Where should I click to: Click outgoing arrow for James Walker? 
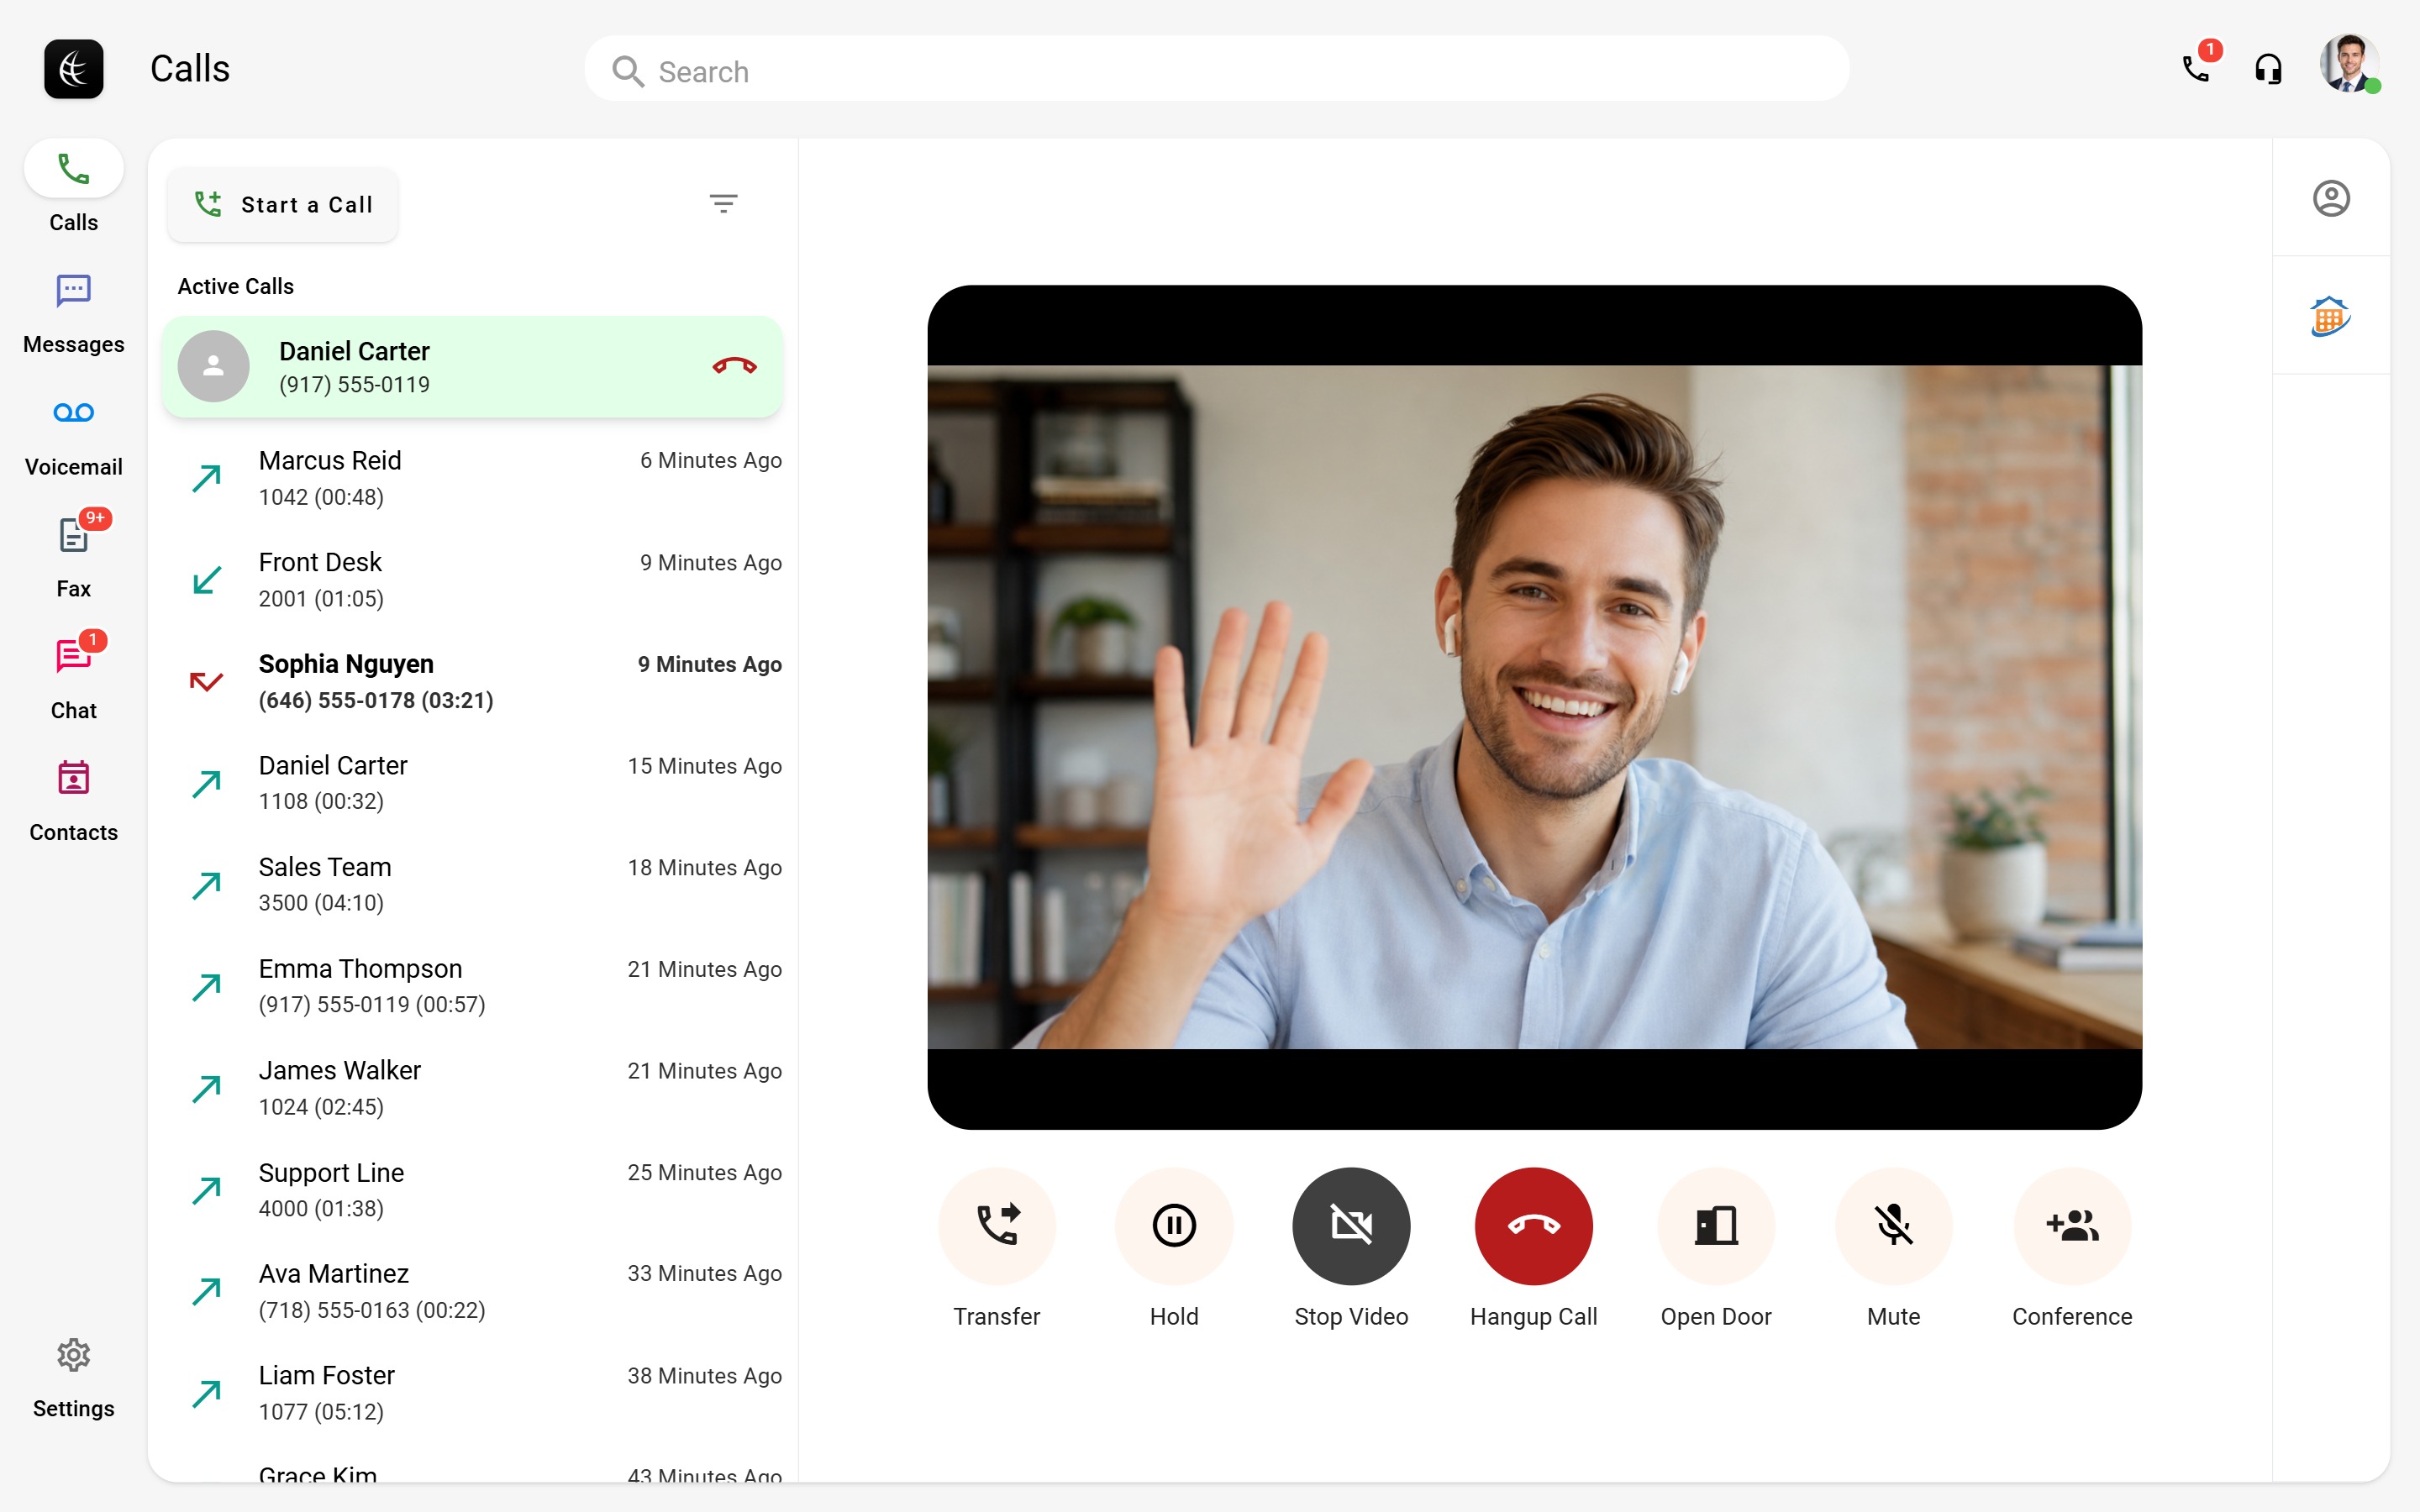[207, 1088]
